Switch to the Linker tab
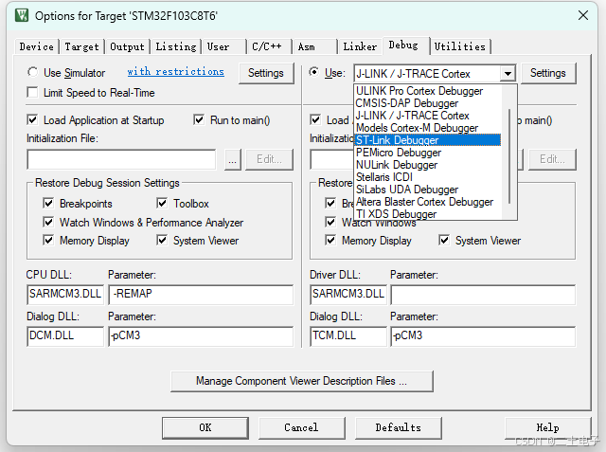Viewport: 606px width, 452px height. (360, 46)
